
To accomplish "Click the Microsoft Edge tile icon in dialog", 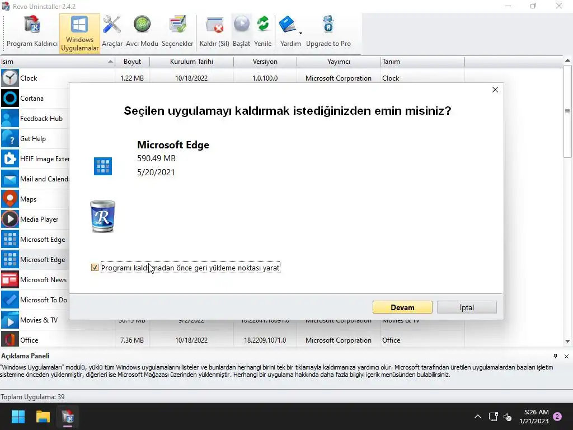I will [103, 166].
